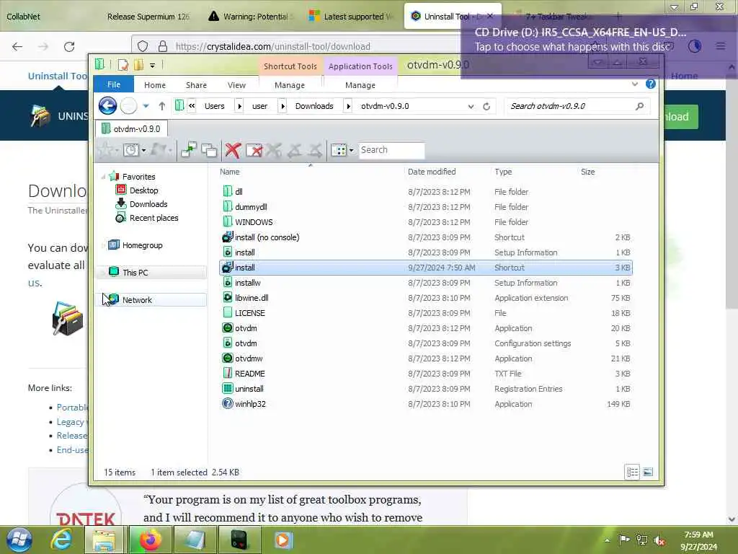Open the arrow after Downloads in breadcrumb
The height and width of the screenshot is (554, 738).
tap(348, 106)
